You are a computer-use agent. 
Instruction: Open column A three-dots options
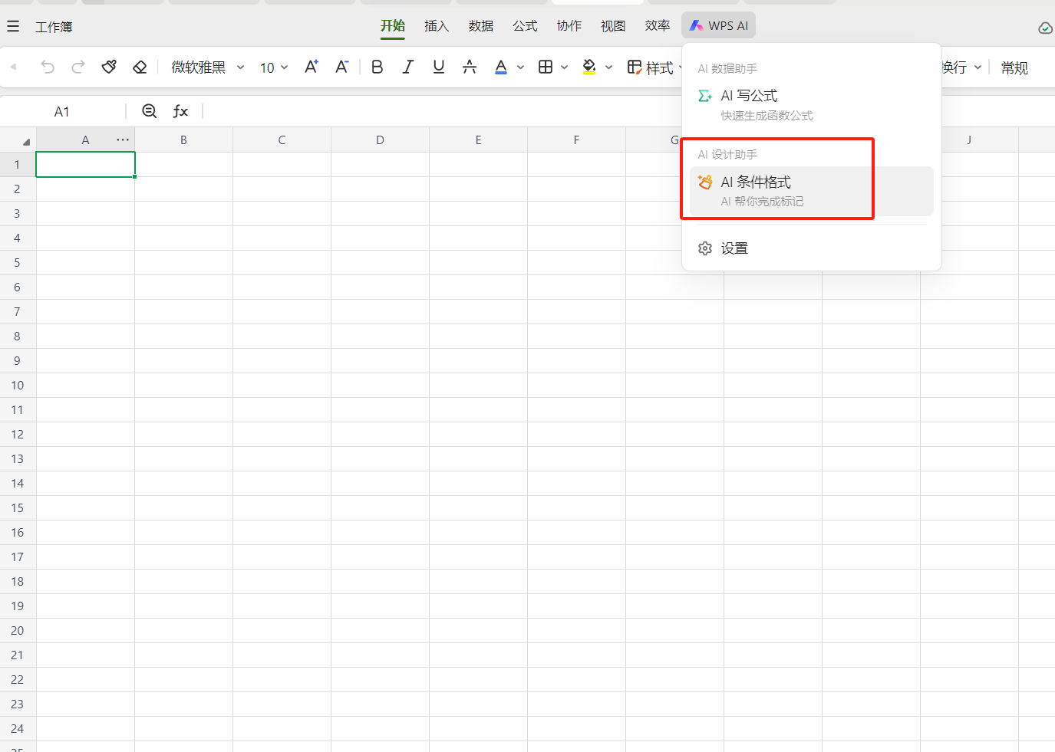coord(123,140)
